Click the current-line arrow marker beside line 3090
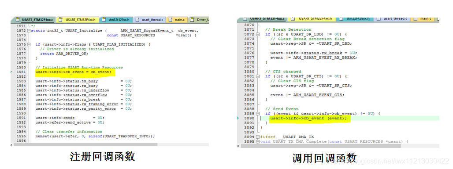Viewport: 453px width, 169px height. coord(238,119)
